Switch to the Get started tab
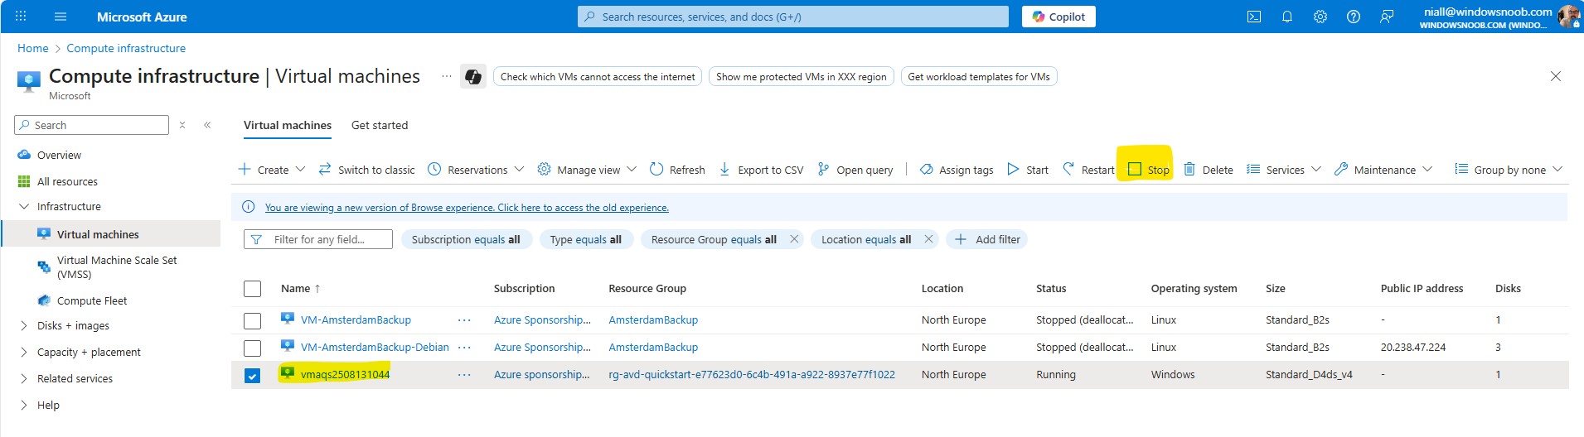The image size is (1584, 437). (380, 126)
